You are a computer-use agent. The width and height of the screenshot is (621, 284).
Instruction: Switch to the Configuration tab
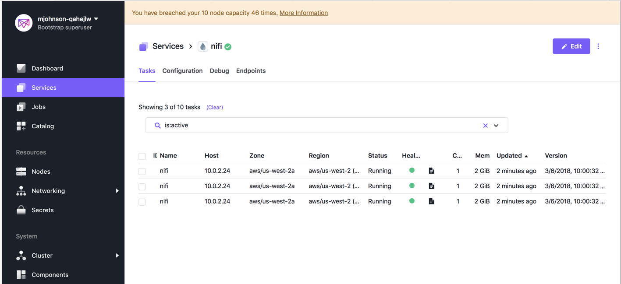tap(182, 71)
